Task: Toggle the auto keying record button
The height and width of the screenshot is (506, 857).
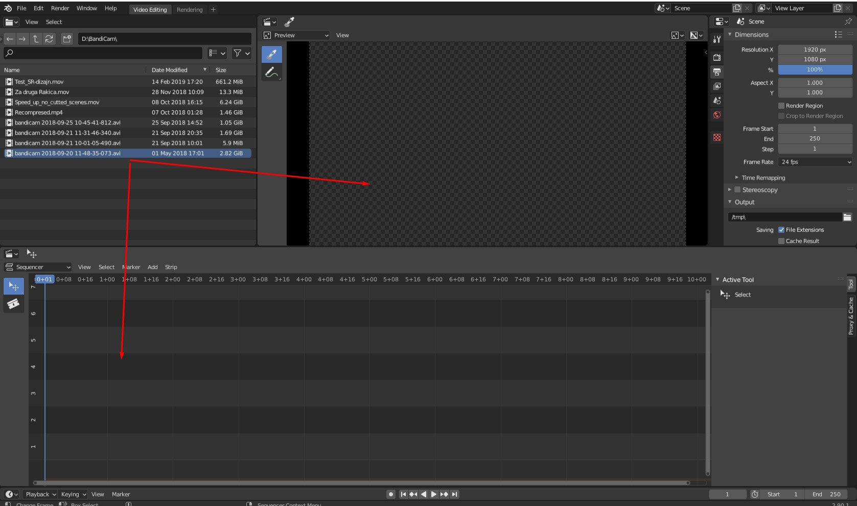Action: point(391,494)
